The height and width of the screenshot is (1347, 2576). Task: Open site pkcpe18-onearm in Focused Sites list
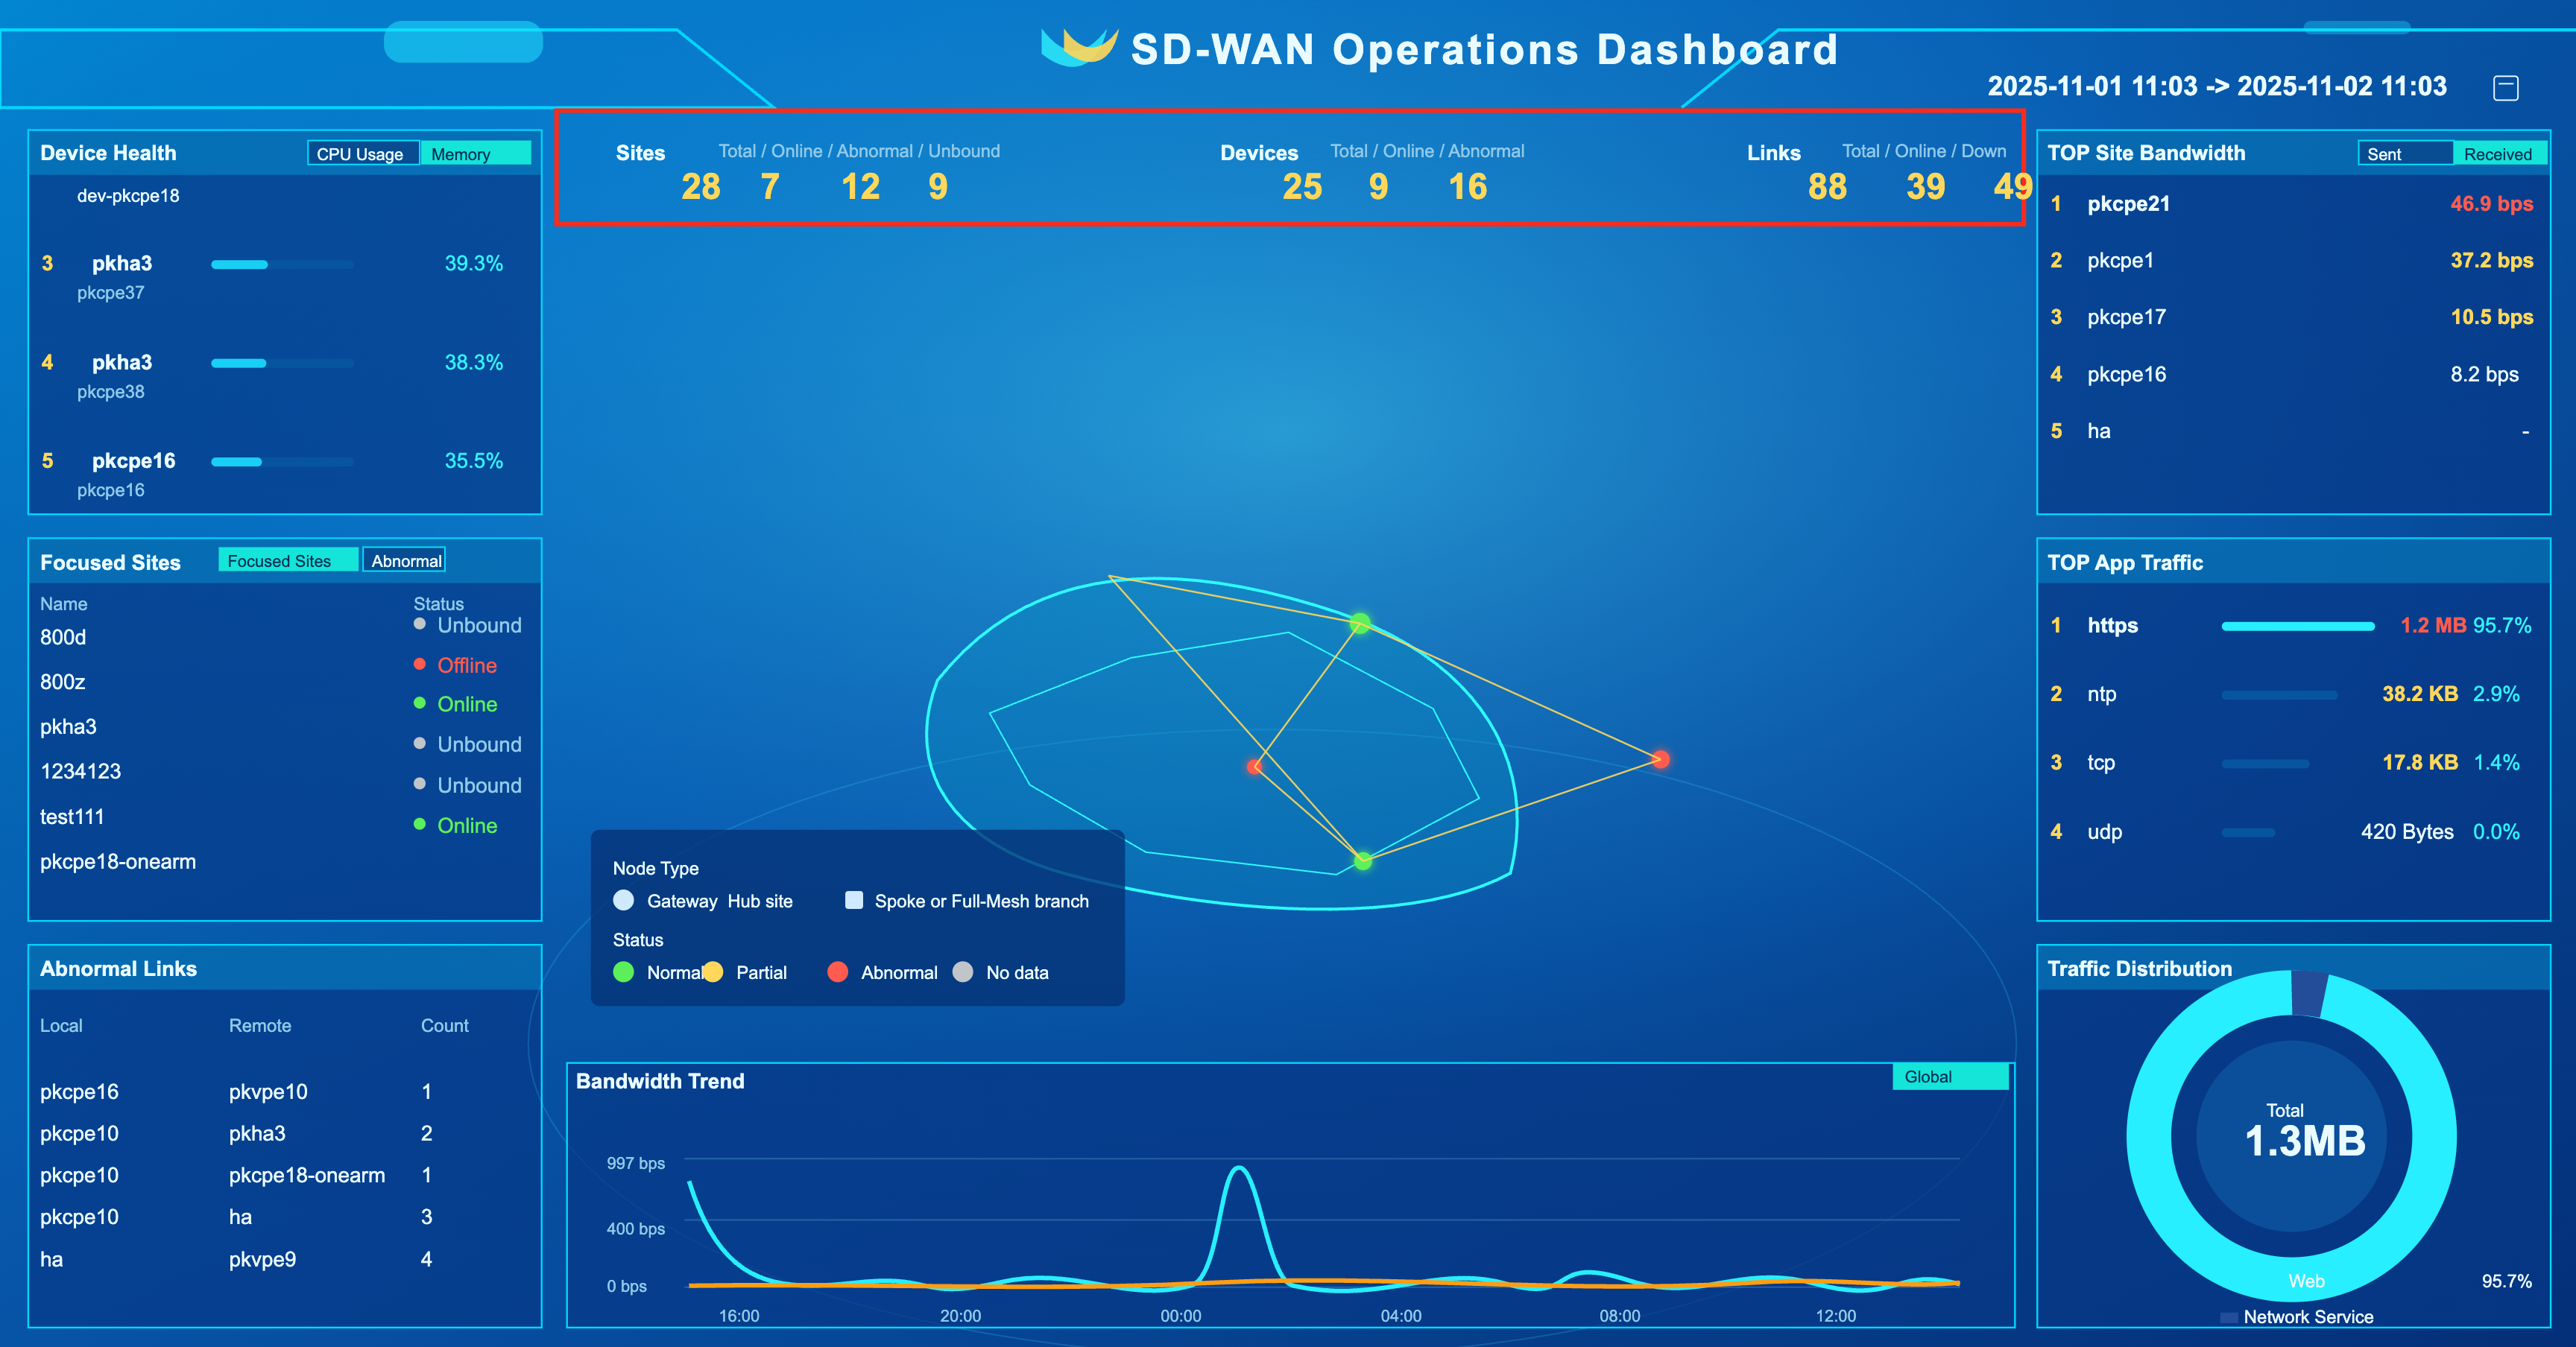pos(118,861)
